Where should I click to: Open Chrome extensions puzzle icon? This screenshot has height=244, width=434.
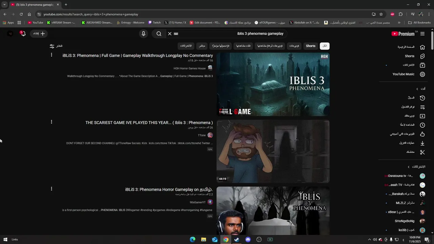pyautogui.click(x=401, y=14)
